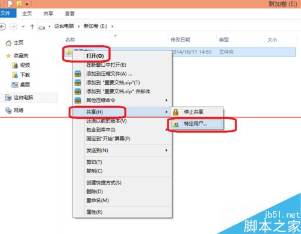
Task: Choose 打开(O) from context menu
Action: point(122,56)
